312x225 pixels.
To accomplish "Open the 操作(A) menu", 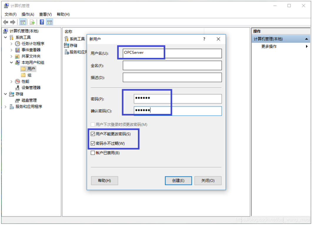I will (x=28, y=14).
